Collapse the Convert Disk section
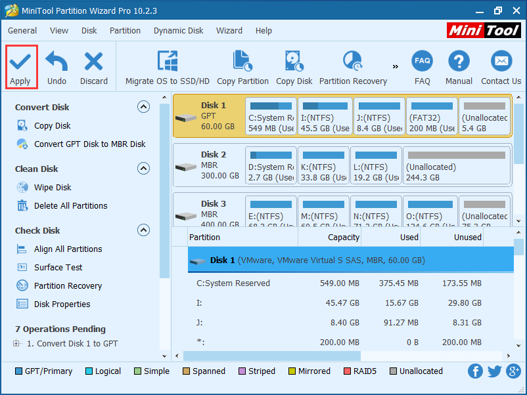Image resolution: width=527 pixels, height=395 pixels. [x=143, y=107]
